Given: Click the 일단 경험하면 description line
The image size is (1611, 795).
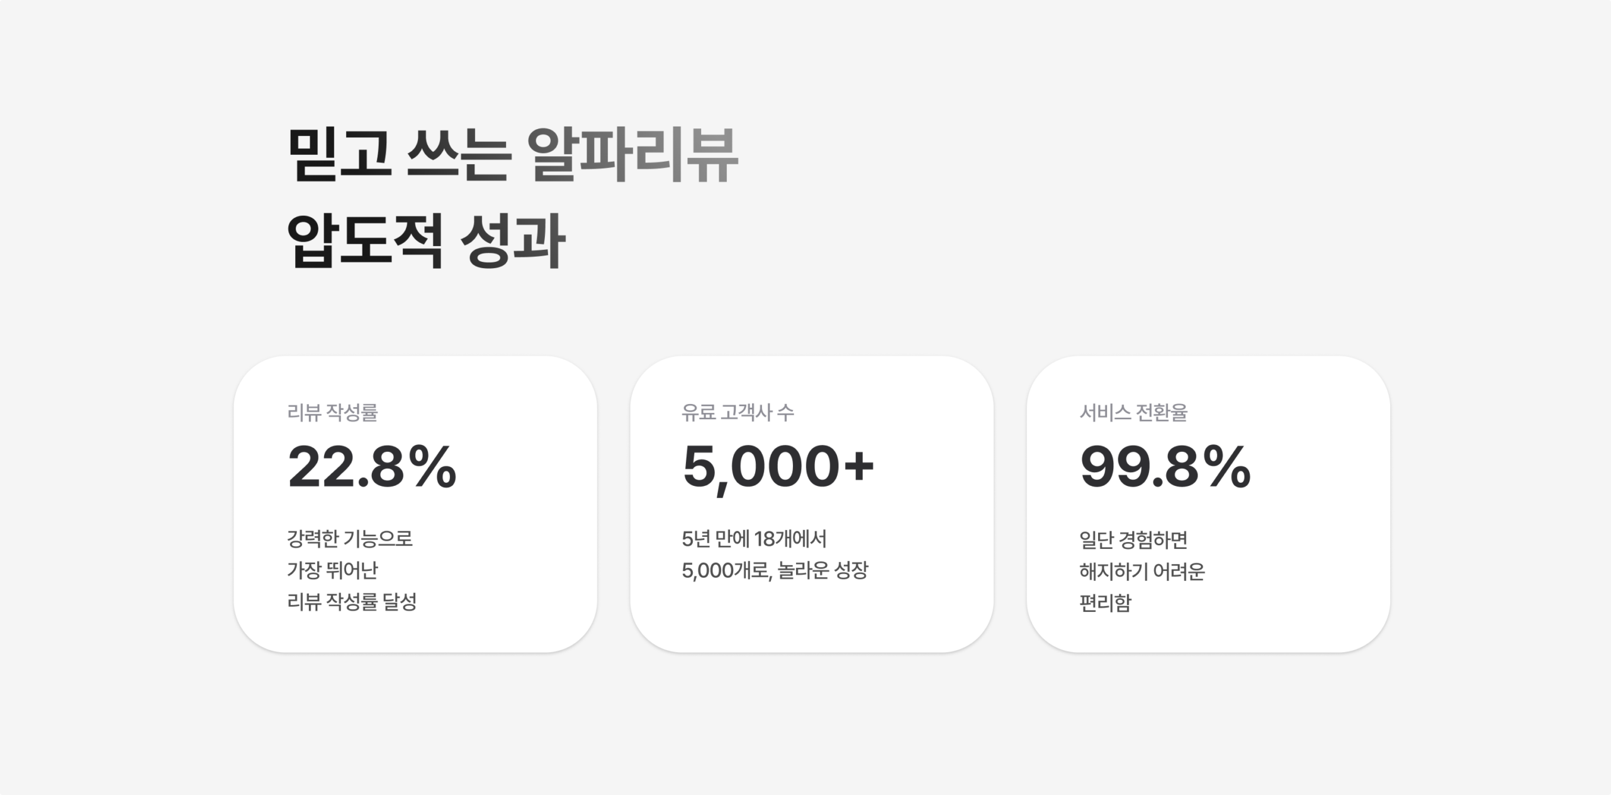Looking at the screenshot, I should (x=1133, y=539).
